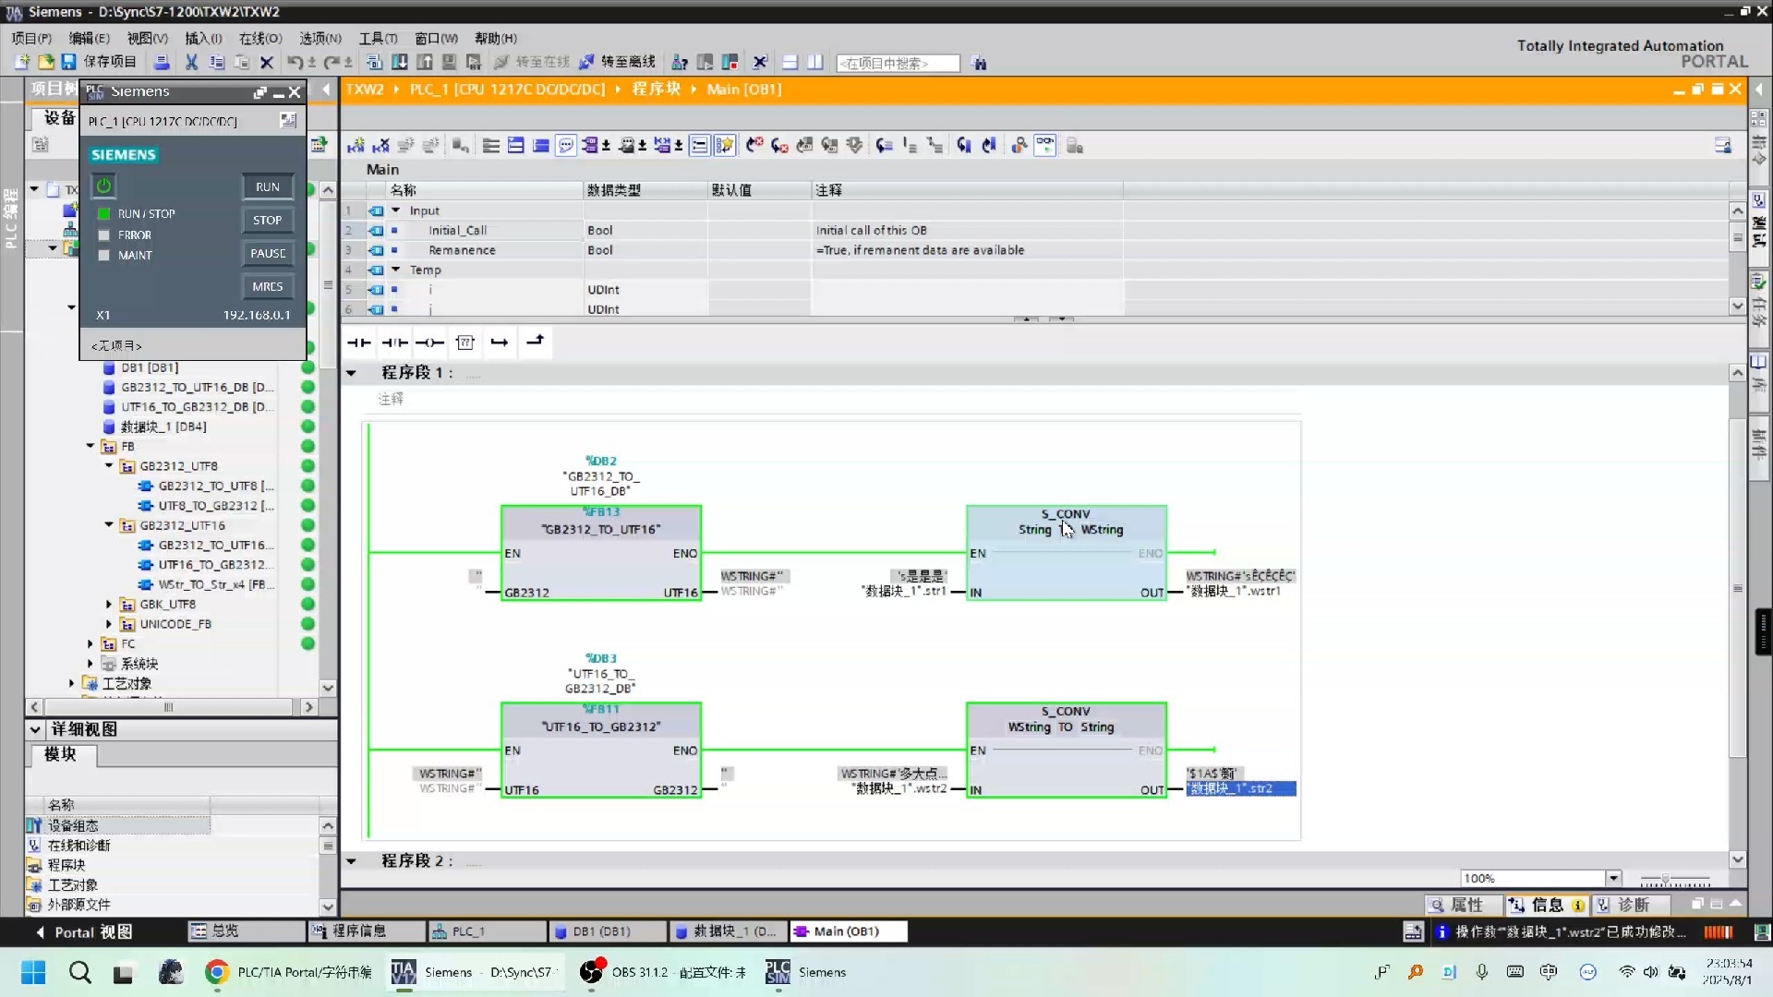Insert a normally open contact

359,342
